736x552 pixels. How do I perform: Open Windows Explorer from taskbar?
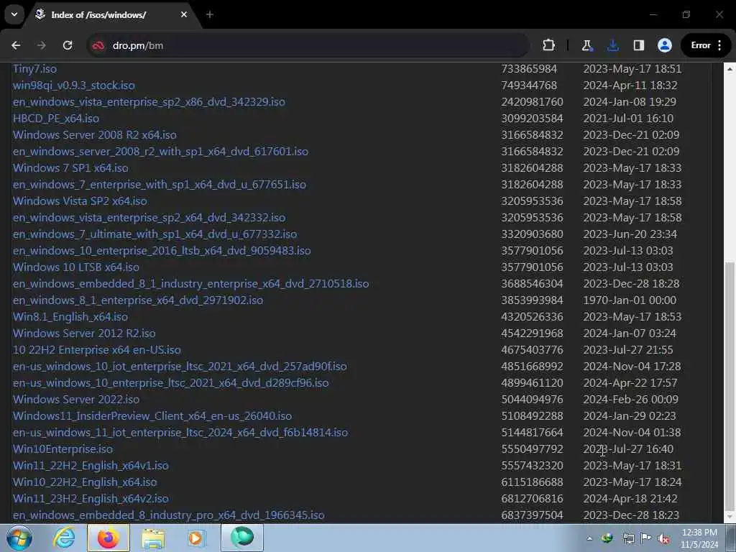coord(153,538)
